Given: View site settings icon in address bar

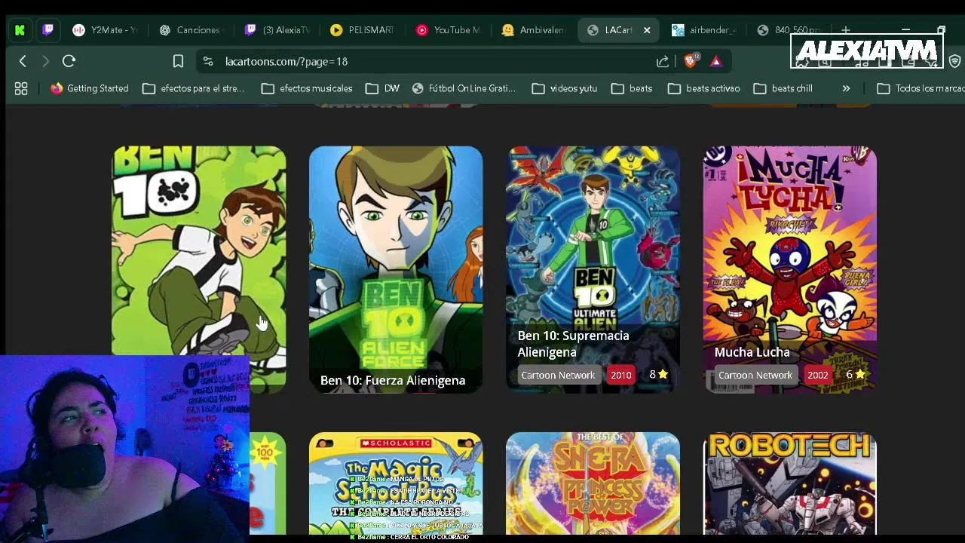Looking at the screenshot, I should pyautogui.click(x=208, y=61).
